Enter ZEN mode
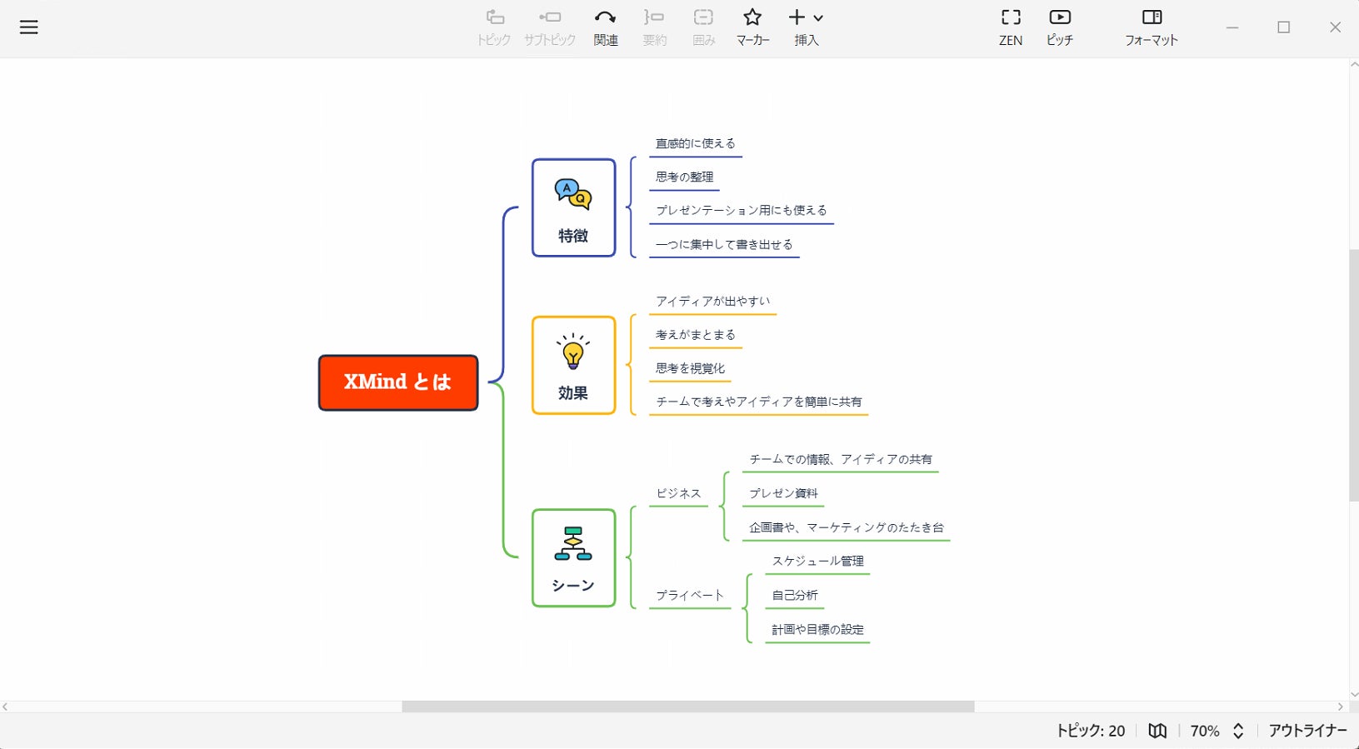This screenshot has width=1359, height=749. click(1011, 27)
